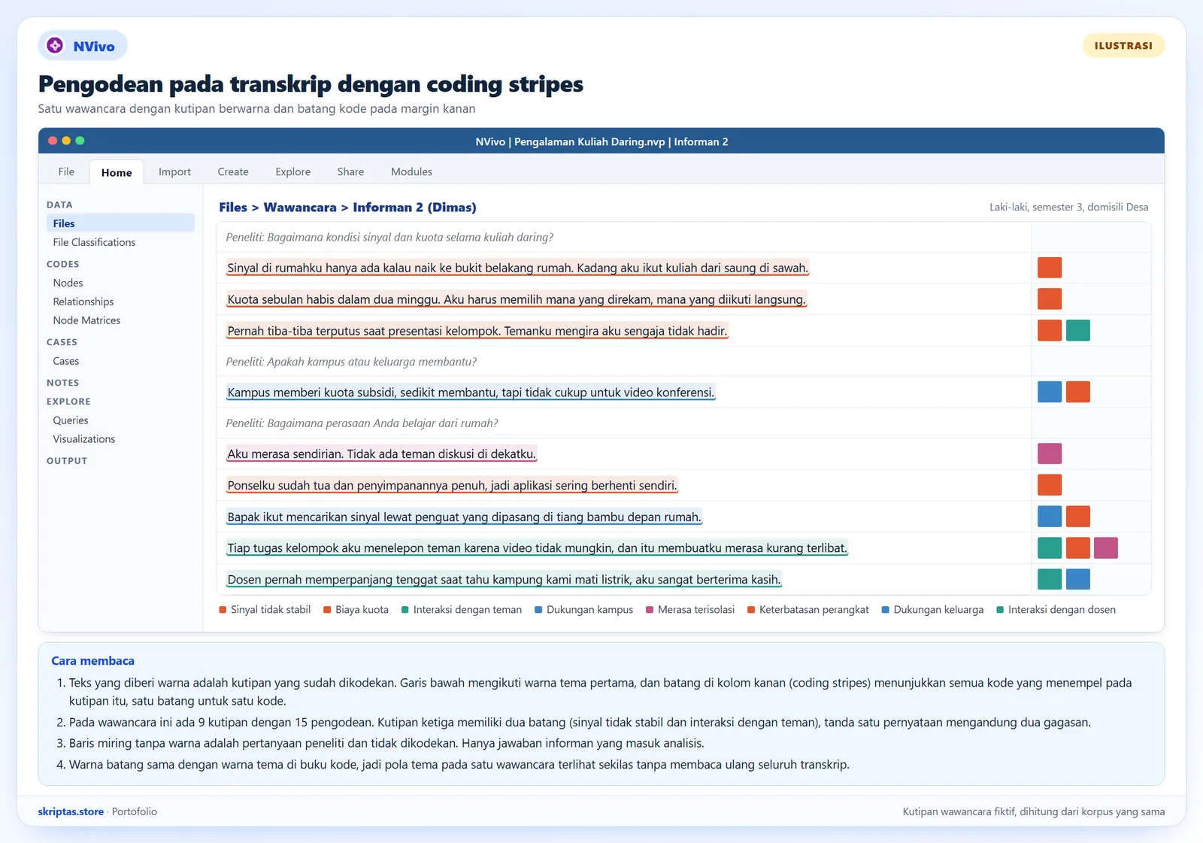This screenshot has width=1203, height=843.
Task: Click pink stripe on 'Aku merasa sendirian' row
Action: (1050, 453)
